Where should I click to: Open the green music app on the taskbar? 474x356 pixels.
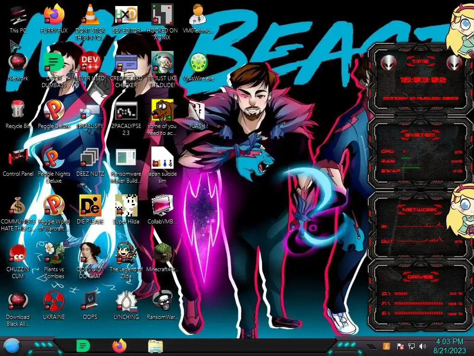click(x=83, y=346)
